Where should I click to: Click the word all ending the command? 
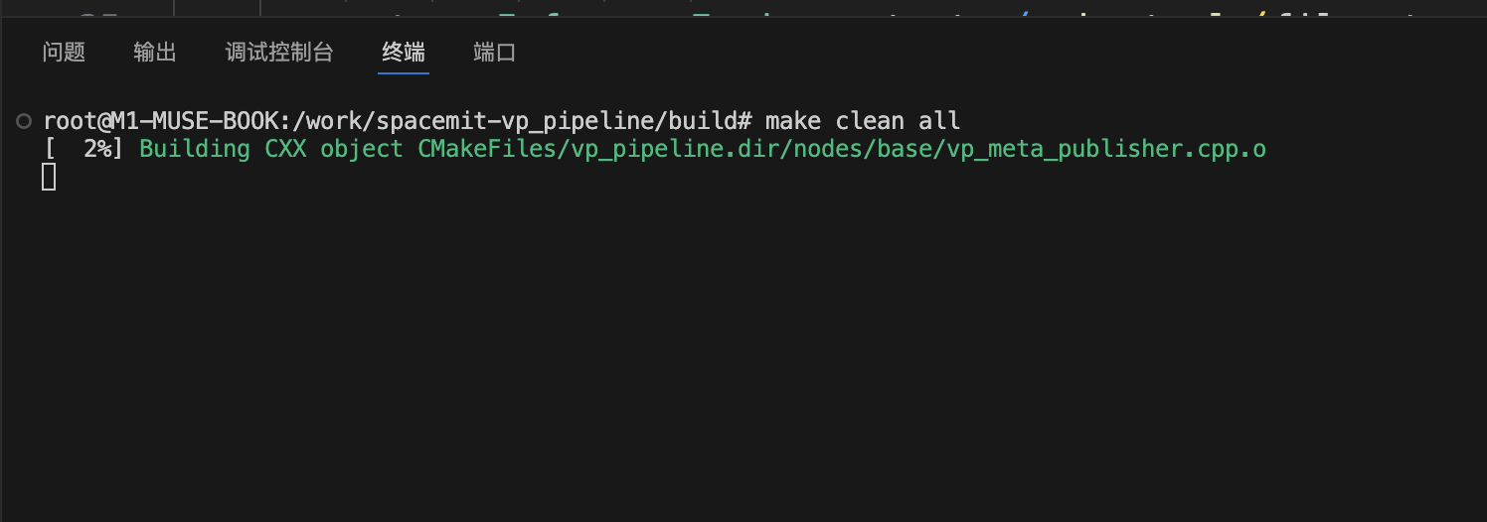click(x=939, y=121)
